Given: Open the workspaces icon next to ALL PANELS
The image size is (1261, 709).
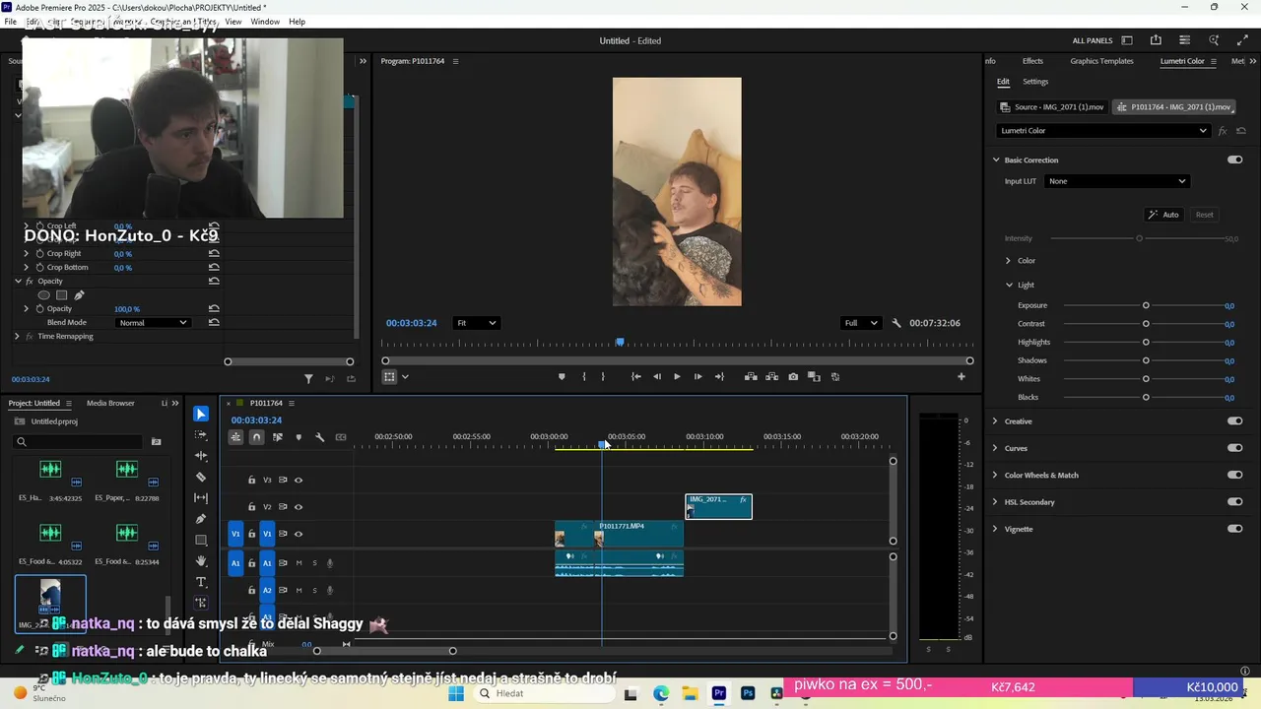Looking at the screenshot, I should click(1127, 40).
